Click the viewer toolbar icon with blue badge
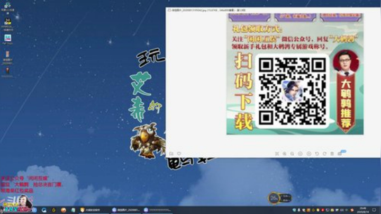This screenshot has height=214, width=381. coord(340,154)
